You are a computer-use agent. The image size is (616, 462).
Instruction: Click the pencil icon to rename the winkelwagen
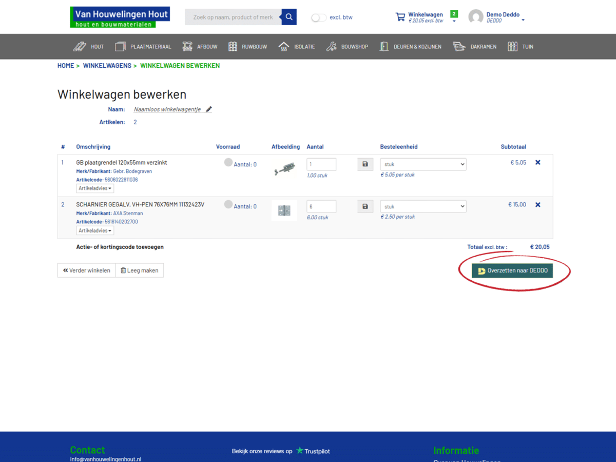click(x=208, y=109)
